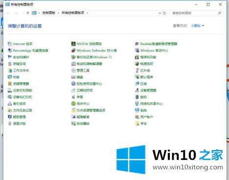Open 颜色管理 (Color Management)

17,117
